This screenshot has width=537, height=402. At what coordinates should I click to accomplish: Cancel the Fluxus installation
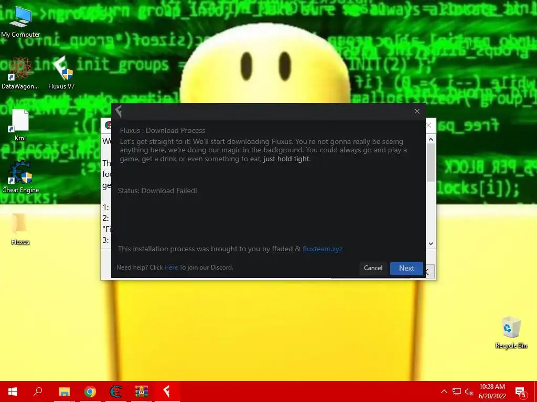click(373, 268)
